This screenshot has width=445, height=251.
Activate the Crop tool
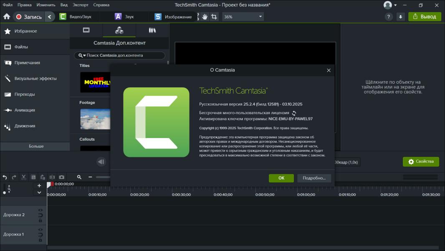(x=214, y=17)
